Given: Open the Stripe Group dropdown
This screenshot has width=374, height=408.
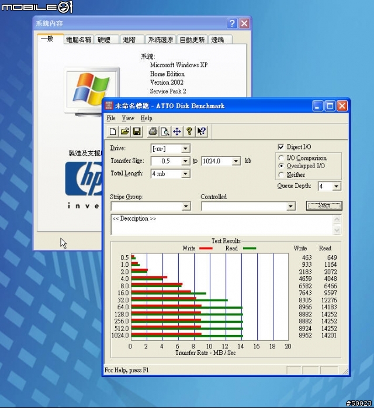Looking at the screenshot, I should (186, 207).
